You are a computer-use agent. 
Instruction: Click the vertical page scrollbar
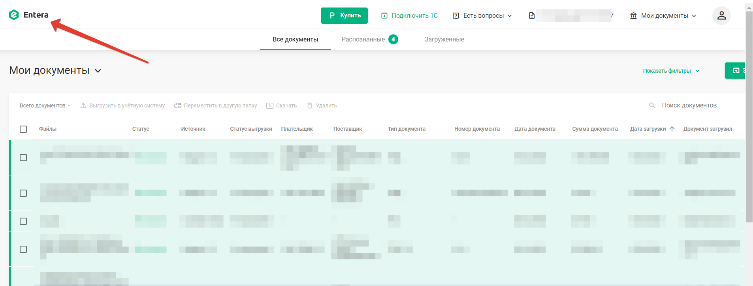coord(749,117)
